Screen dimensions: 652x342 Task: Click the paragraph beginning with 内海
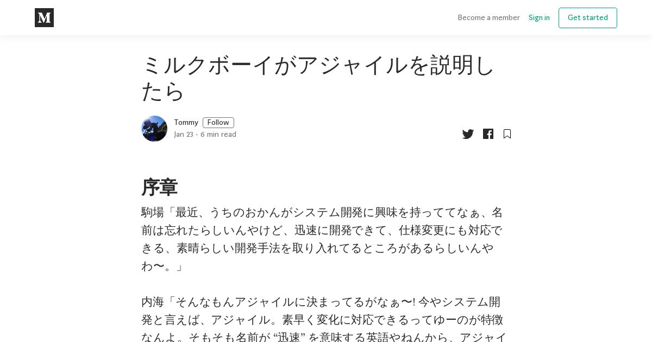point(324,320)
